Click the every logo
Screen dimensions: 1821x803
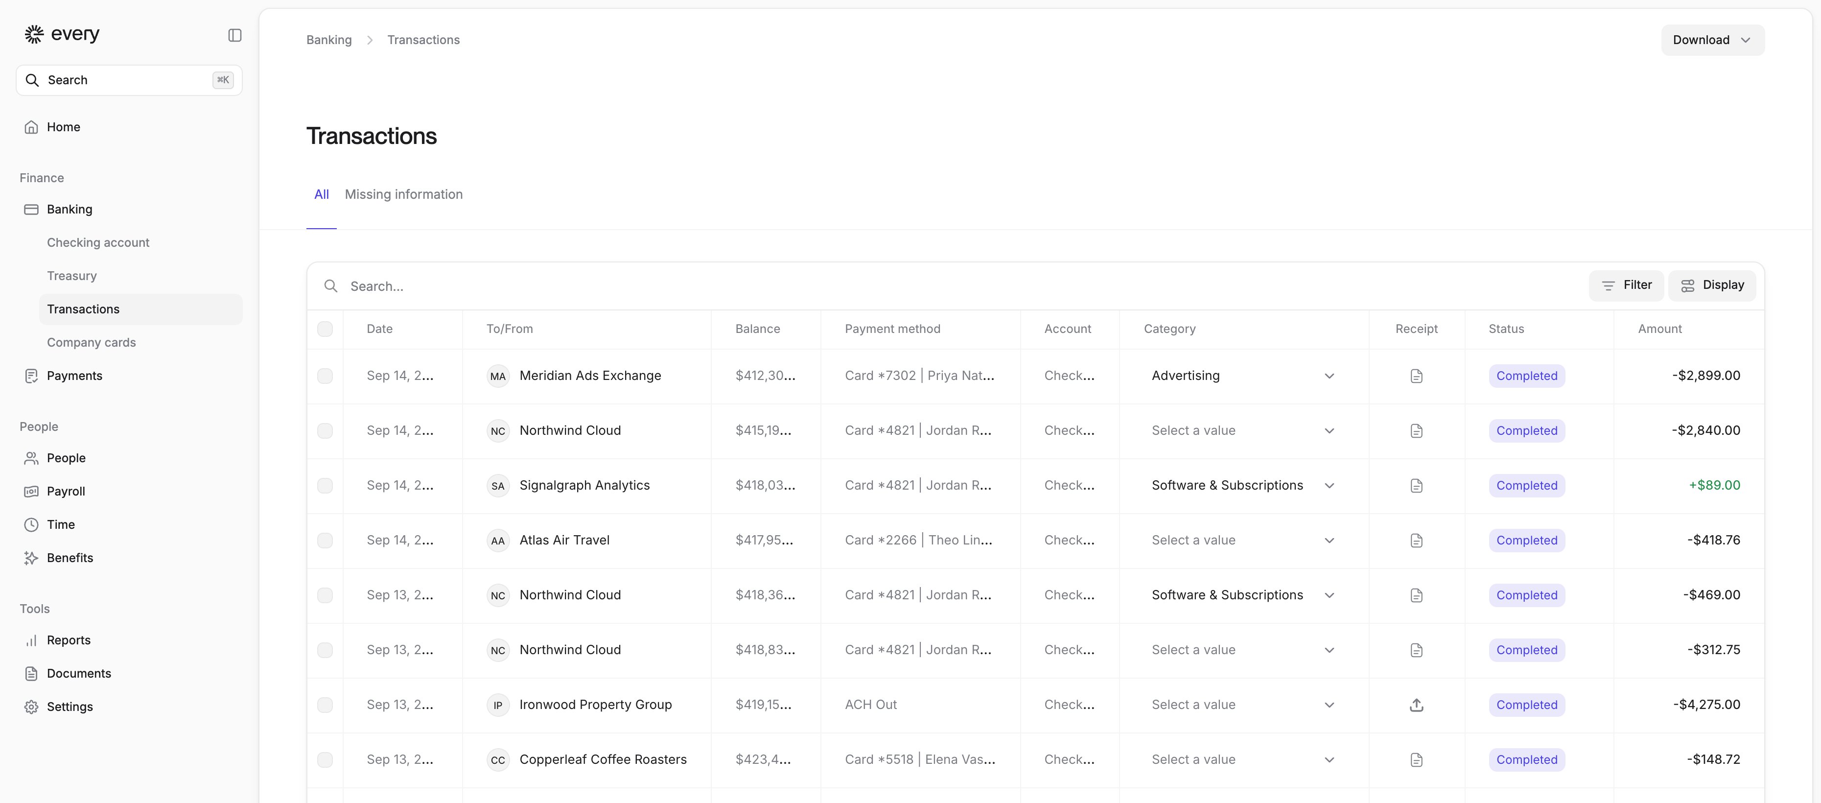click(x=62, y=34)
